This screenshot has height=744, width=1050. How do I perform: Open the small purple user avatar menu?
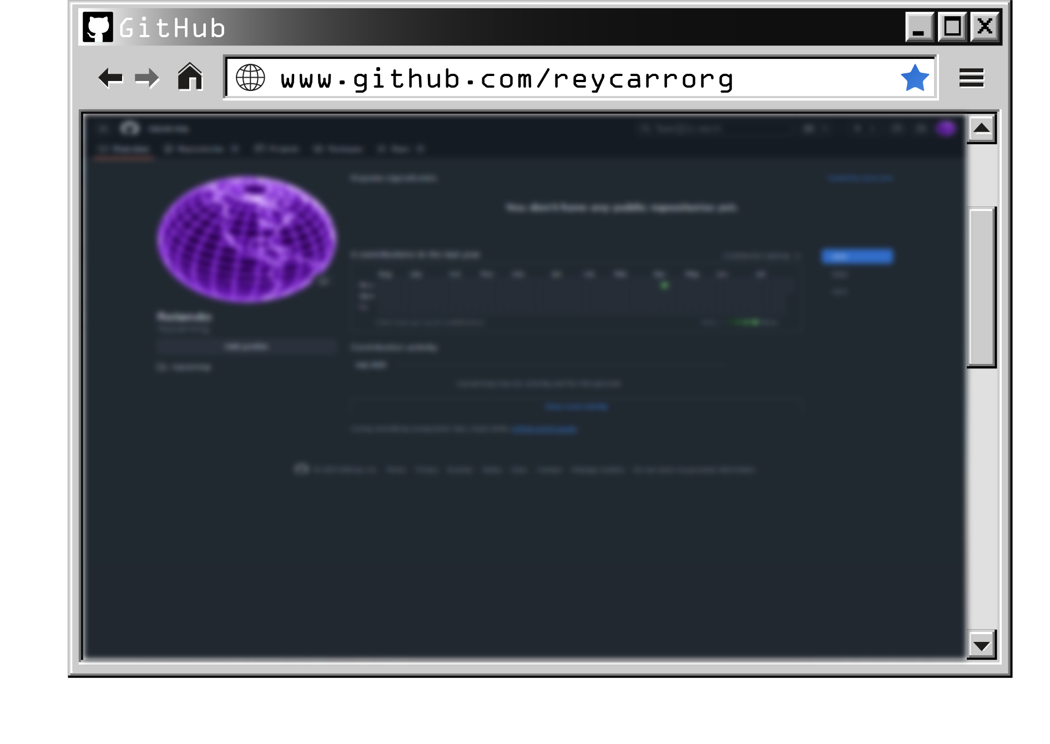946,129
